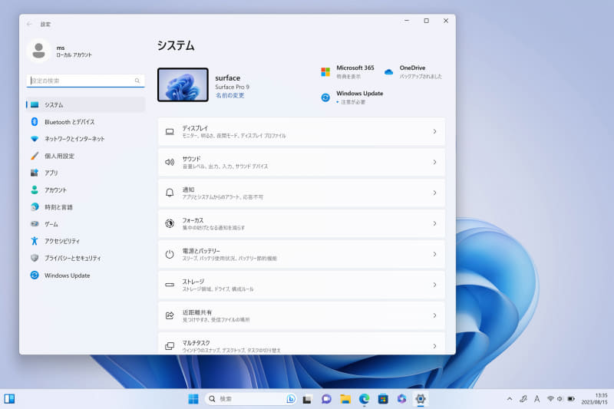Open Windows Update in the sidebar
Viewport: 614px width, 409px height.
click(x=85, y=275)
